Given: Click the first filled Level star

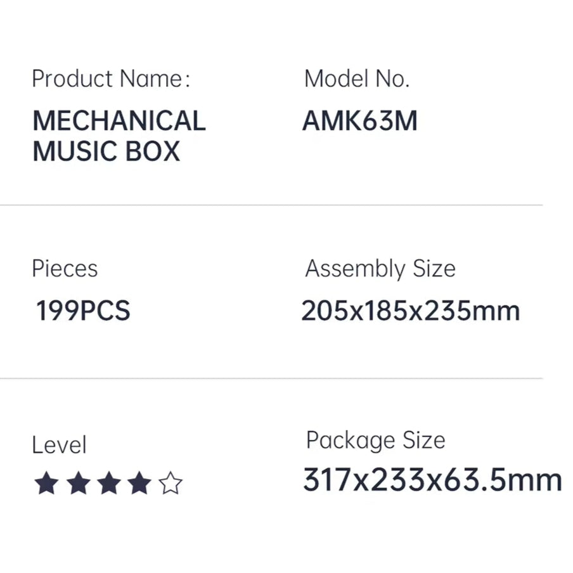Looking at the screenshot, I should click(x=46, y=485).
